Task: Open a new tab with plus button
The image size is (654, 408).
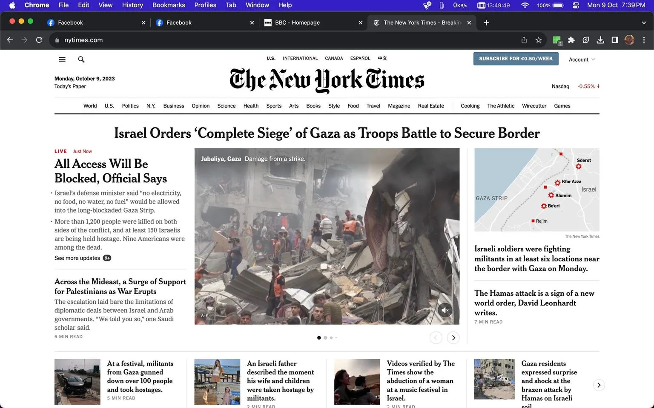Action: coord(486,23)
